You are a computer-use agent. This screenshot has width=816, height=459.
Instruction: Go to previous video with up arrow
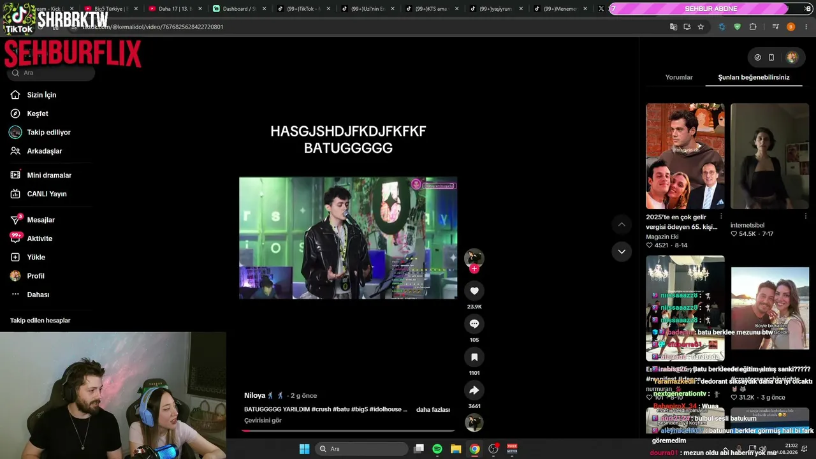[622, 224]
